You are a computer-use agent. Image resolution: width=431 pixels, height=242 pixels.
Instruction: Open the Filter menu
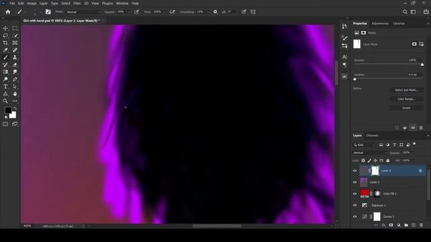coord(77,3)
